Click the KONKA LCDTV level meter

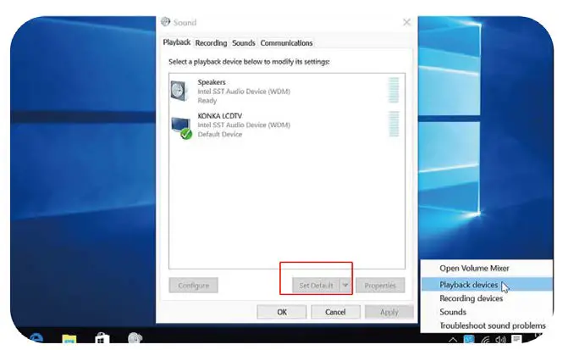pos(394,124)
